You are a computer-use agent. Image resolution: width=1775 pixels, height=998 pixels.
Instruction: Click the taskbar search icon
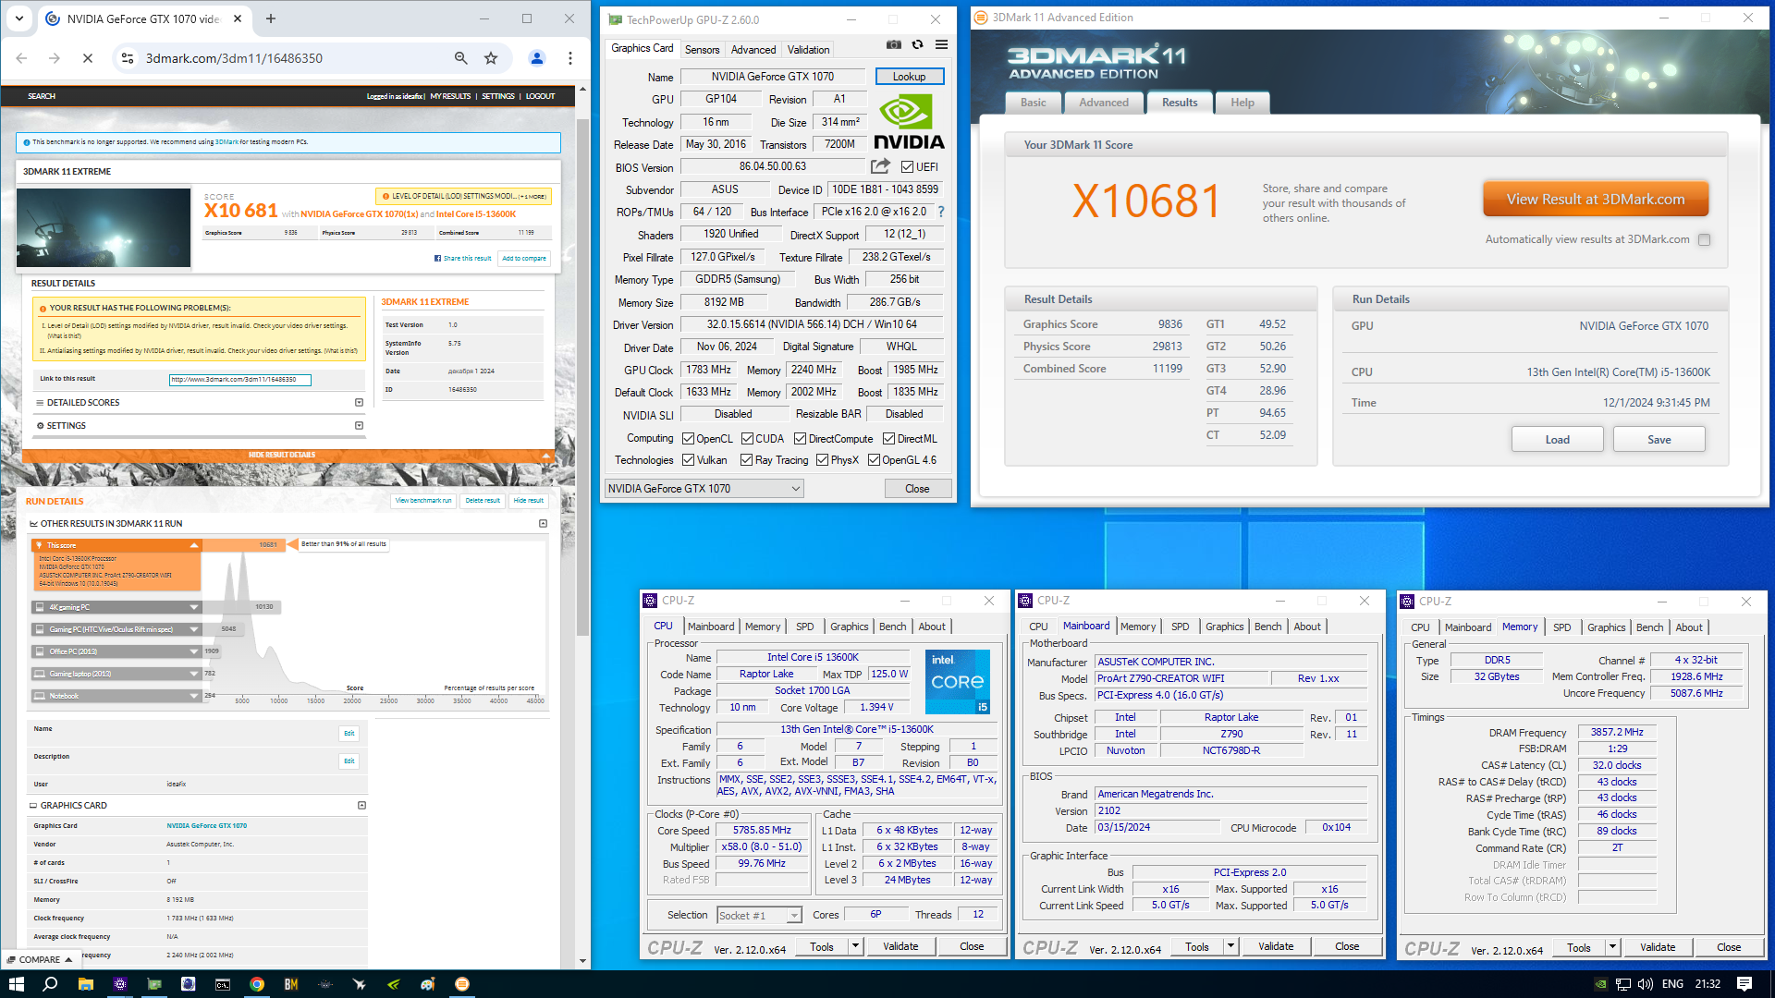pyautogui.click(x=50, y=984)
